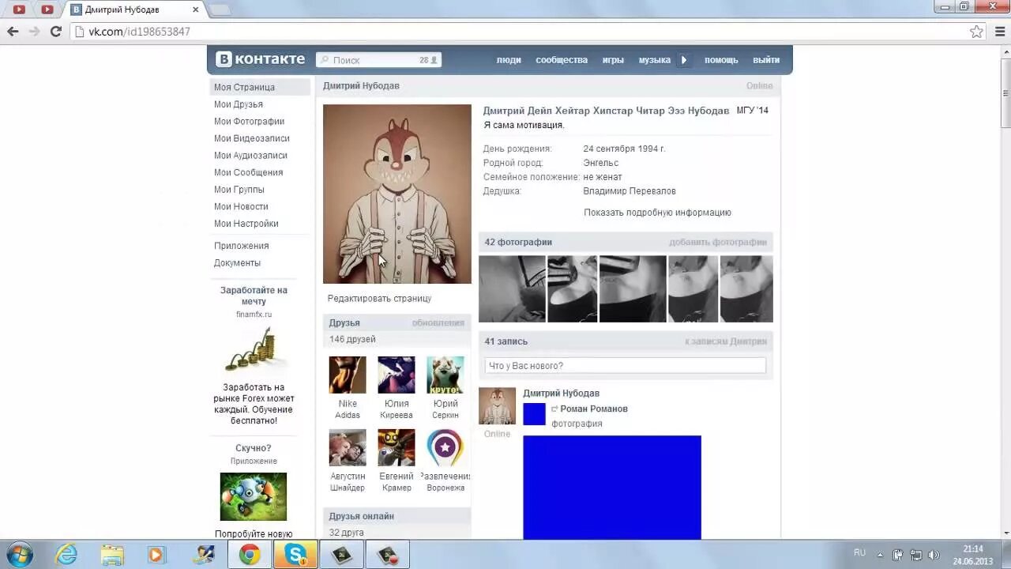Image resolution: width=1011 pixels, height=569 pixels.
Task: Switch to the first pinned YouTube tab
Action: point(19,9)
